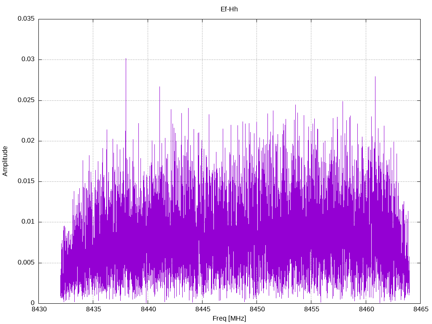
Task: Click the x-axis tick label 8440
Action: coord(148,309)
